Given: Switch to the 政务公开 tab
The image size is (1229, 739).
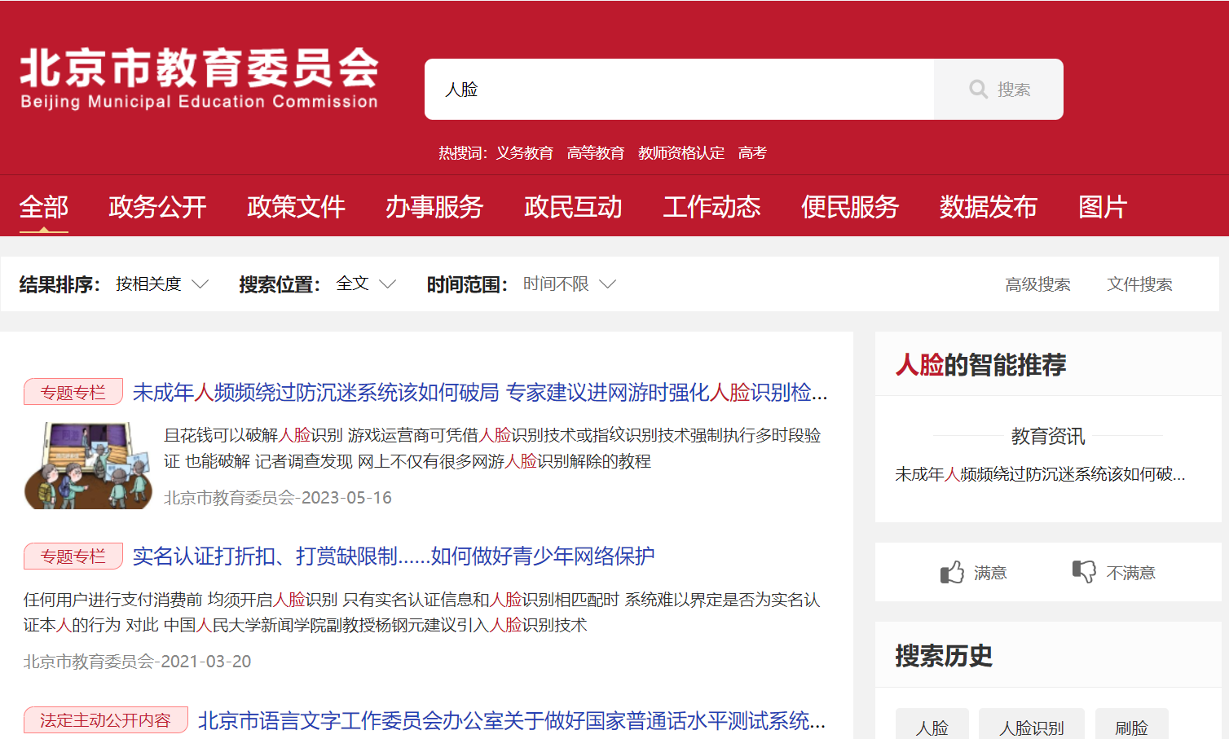Looking at the screenshot, I should (x=157, y=207).
